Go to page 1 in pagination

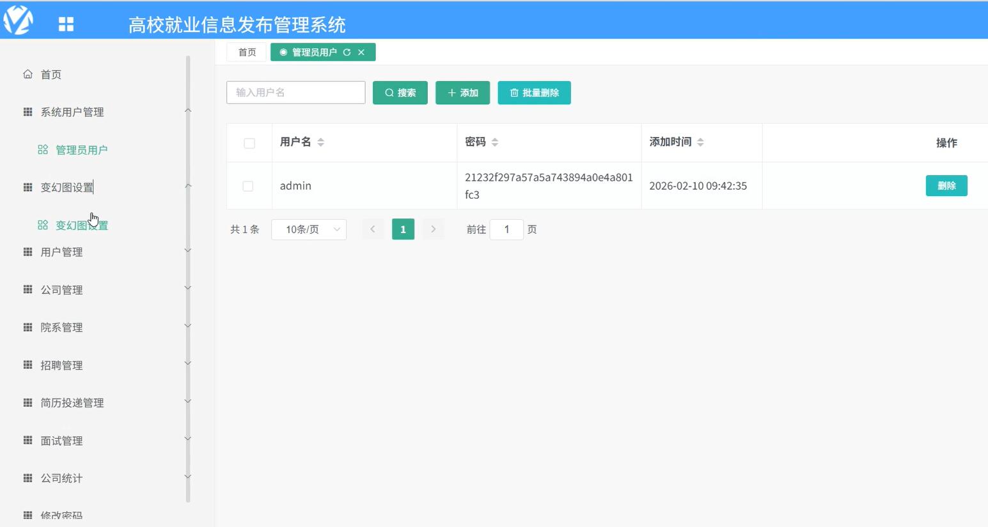point(403,229)
